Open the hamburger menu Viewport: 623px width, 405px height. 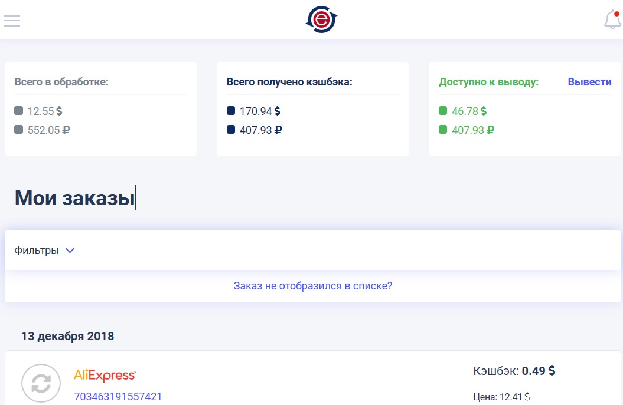(12, 20)
